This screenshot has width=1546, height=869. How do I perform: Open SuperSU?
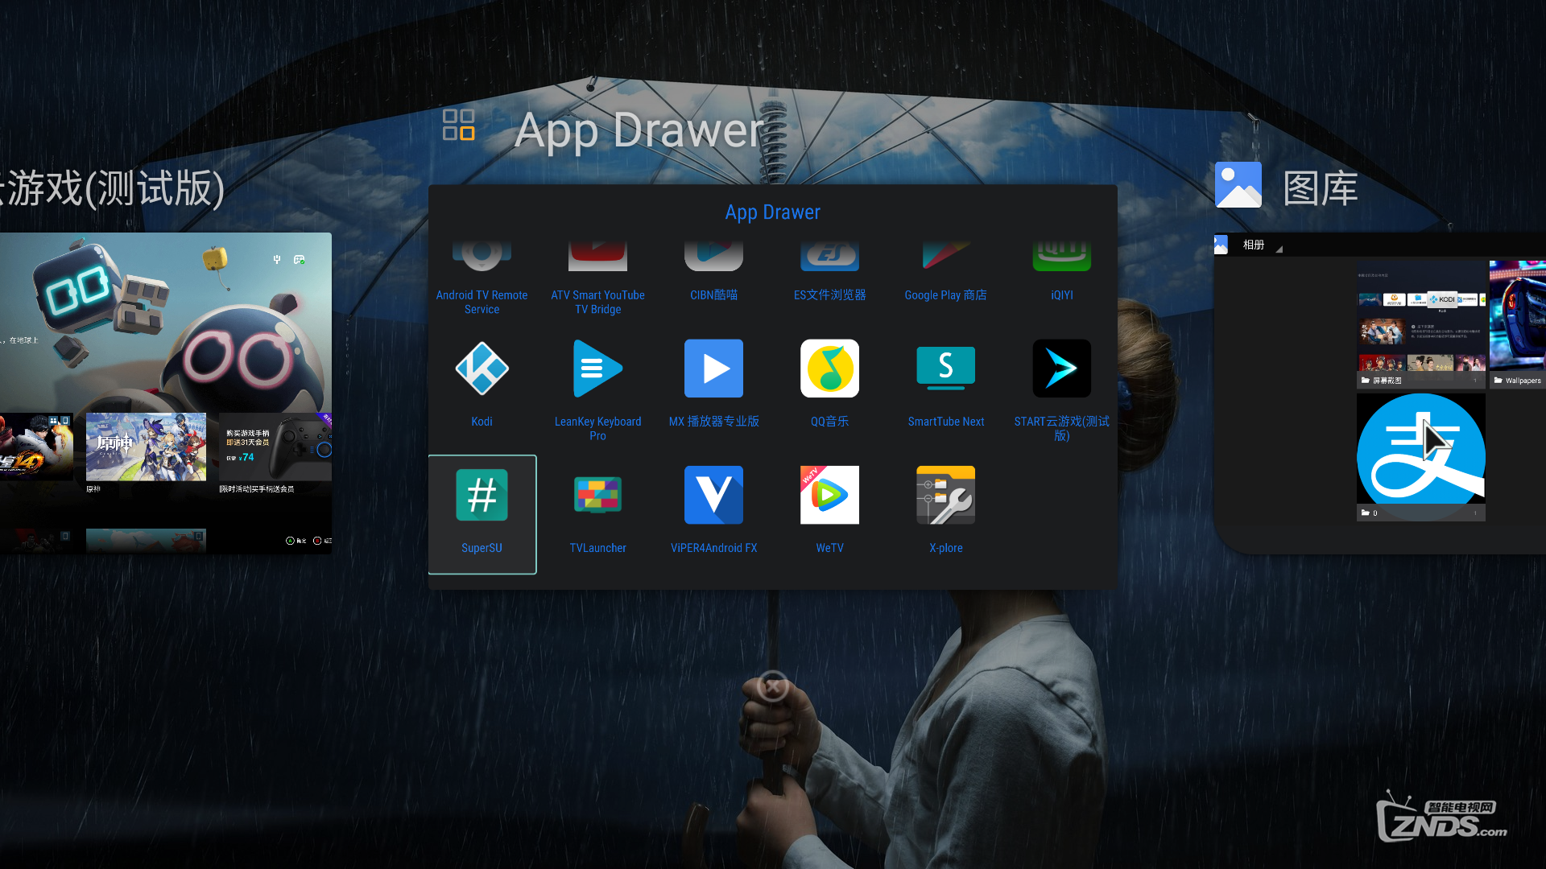482,495
